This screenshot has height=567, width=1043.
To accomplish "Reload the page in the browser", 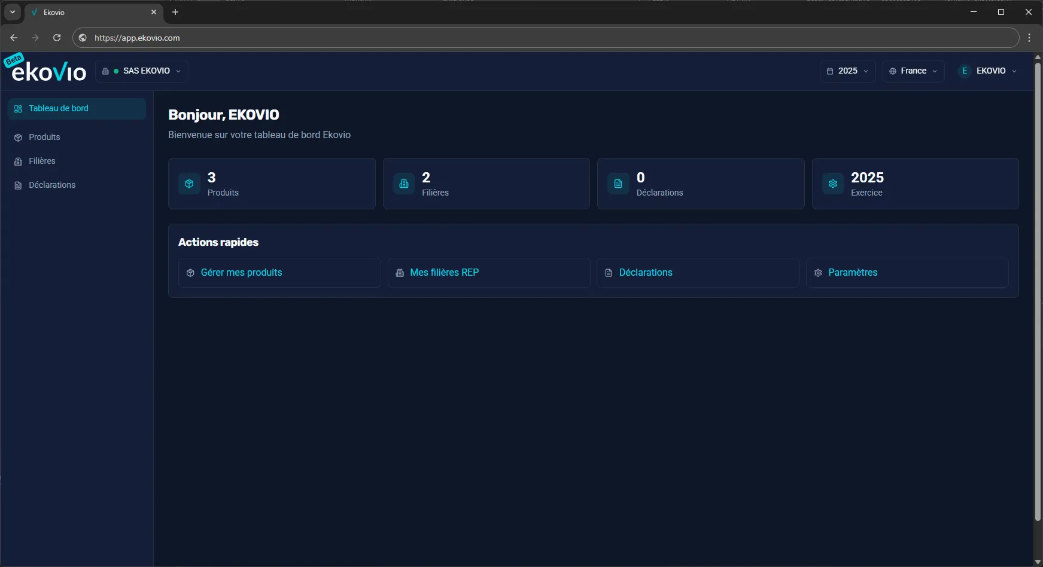I will coord(57,38).
